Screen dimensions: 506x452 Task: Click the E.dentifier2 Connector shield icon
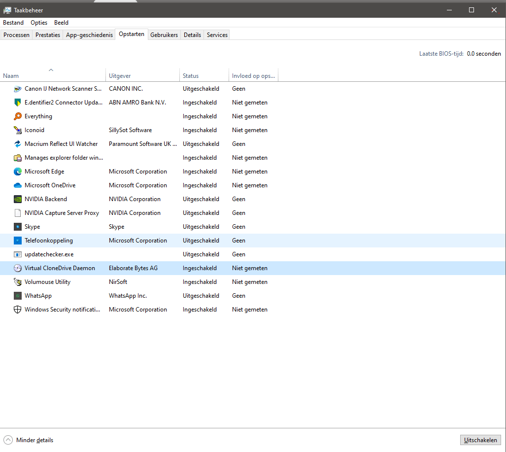click(x=18, y=103)
